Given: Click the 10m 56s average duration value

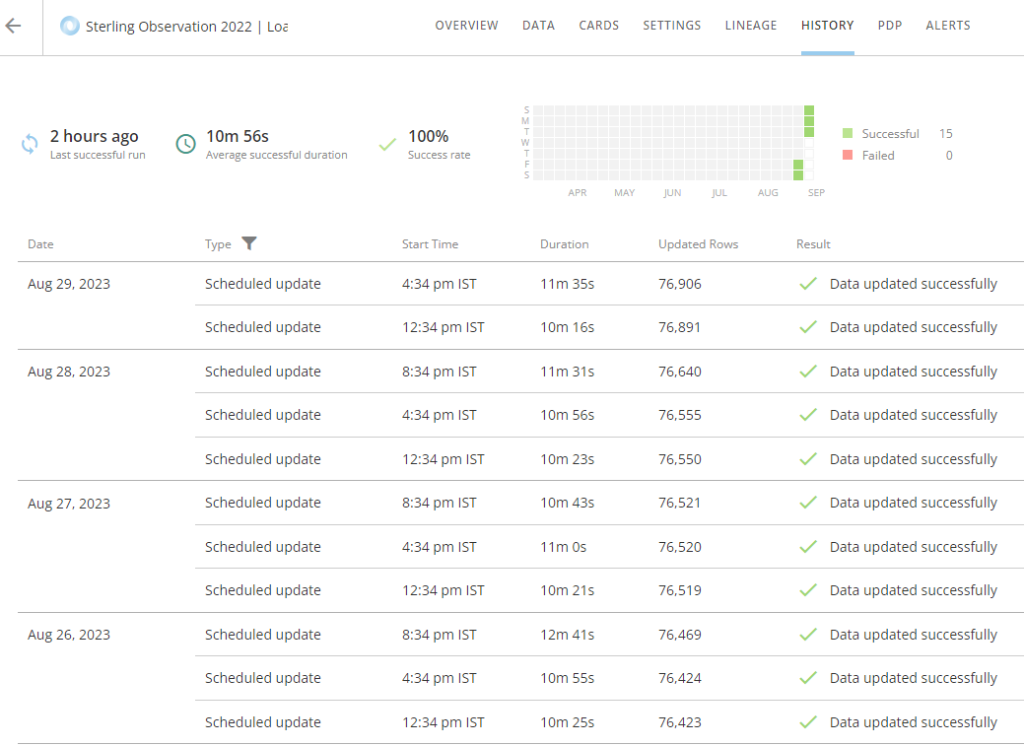Looking at the screenshot, I should (238, 136).
